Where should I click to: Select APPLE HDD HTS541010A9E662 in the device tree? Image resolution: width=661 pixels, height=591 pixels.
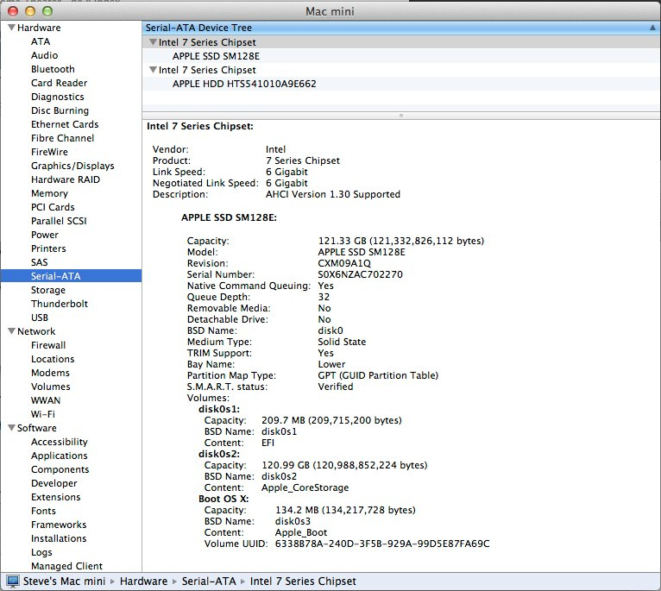(x=244, y=84)
